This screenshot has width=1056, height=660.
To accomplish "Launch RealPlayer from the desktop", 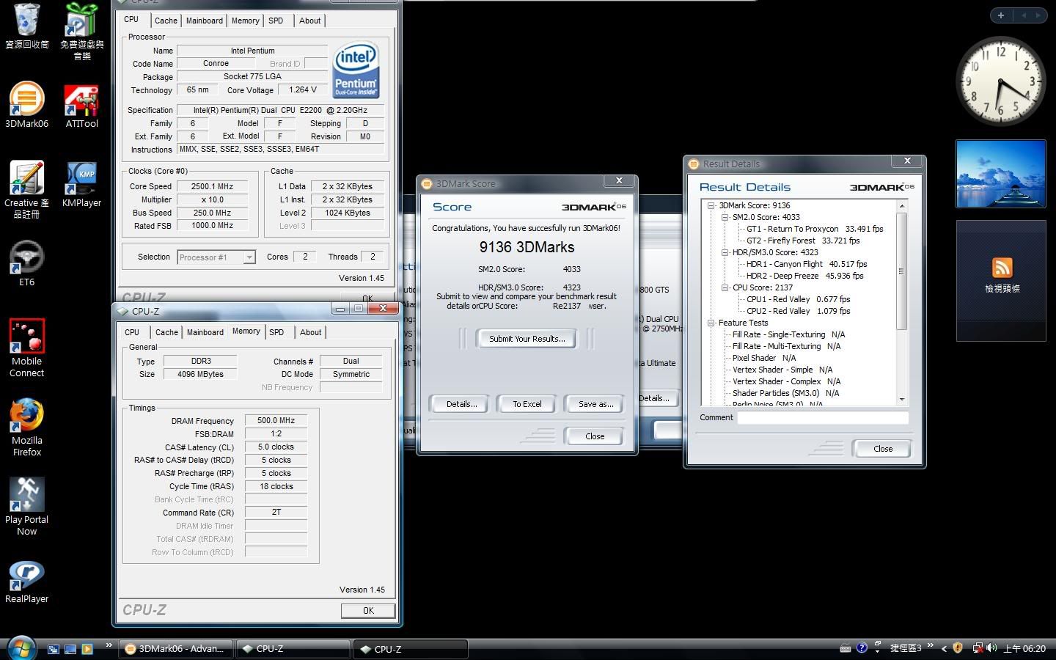I will click(26, 582).
